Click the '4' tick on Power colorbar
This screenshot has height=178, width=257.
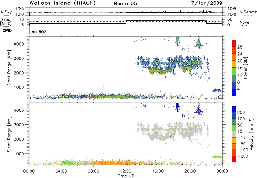(x=238, y=89)
